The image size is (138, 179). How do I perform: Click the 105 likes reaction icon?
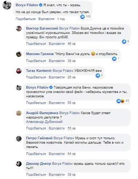click(83, 17)
